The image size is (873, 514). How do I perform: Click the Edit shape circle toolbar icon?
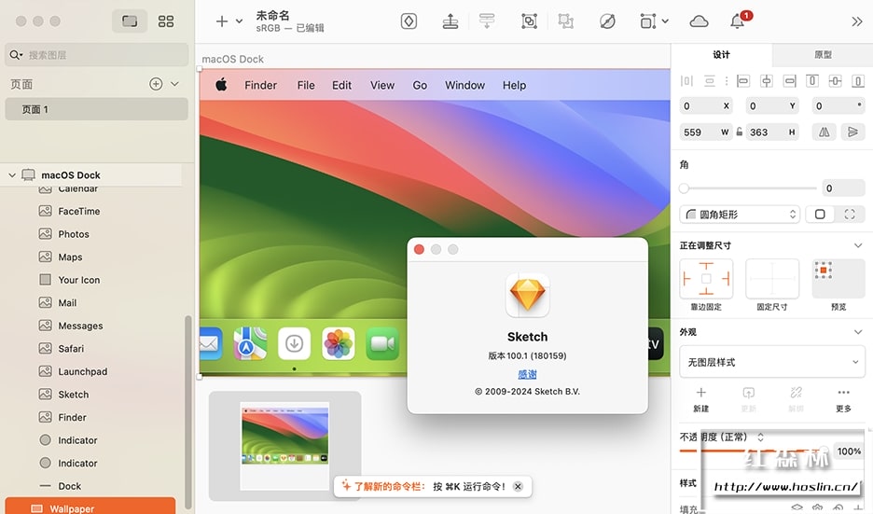pyautogui.click(x=607, y=21)
